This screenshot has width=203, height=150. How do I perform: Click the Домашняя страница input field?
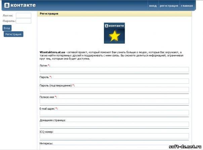114,124
